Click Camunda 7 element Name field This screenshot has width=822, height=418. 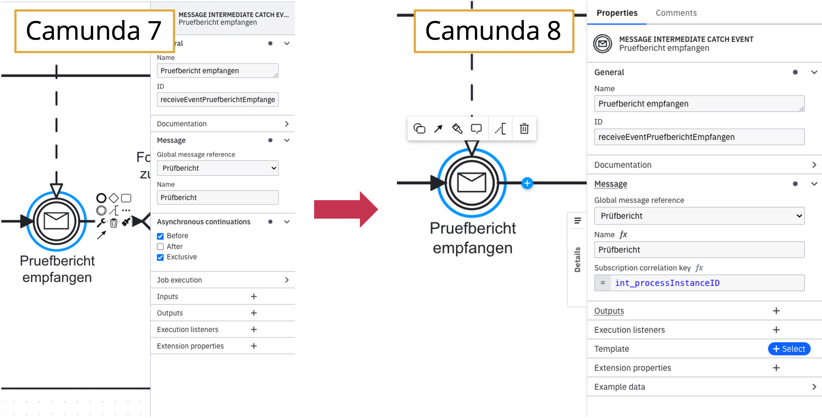(218, 70)
